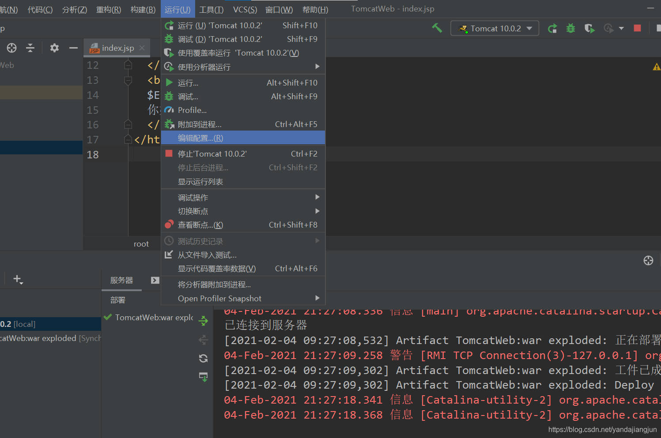Click the red Stop button in toolbar
661x438 pixels.
[x=637, y=28]
